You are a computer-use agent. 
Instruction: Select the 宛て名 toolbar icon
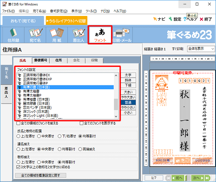tap(35, 35)
